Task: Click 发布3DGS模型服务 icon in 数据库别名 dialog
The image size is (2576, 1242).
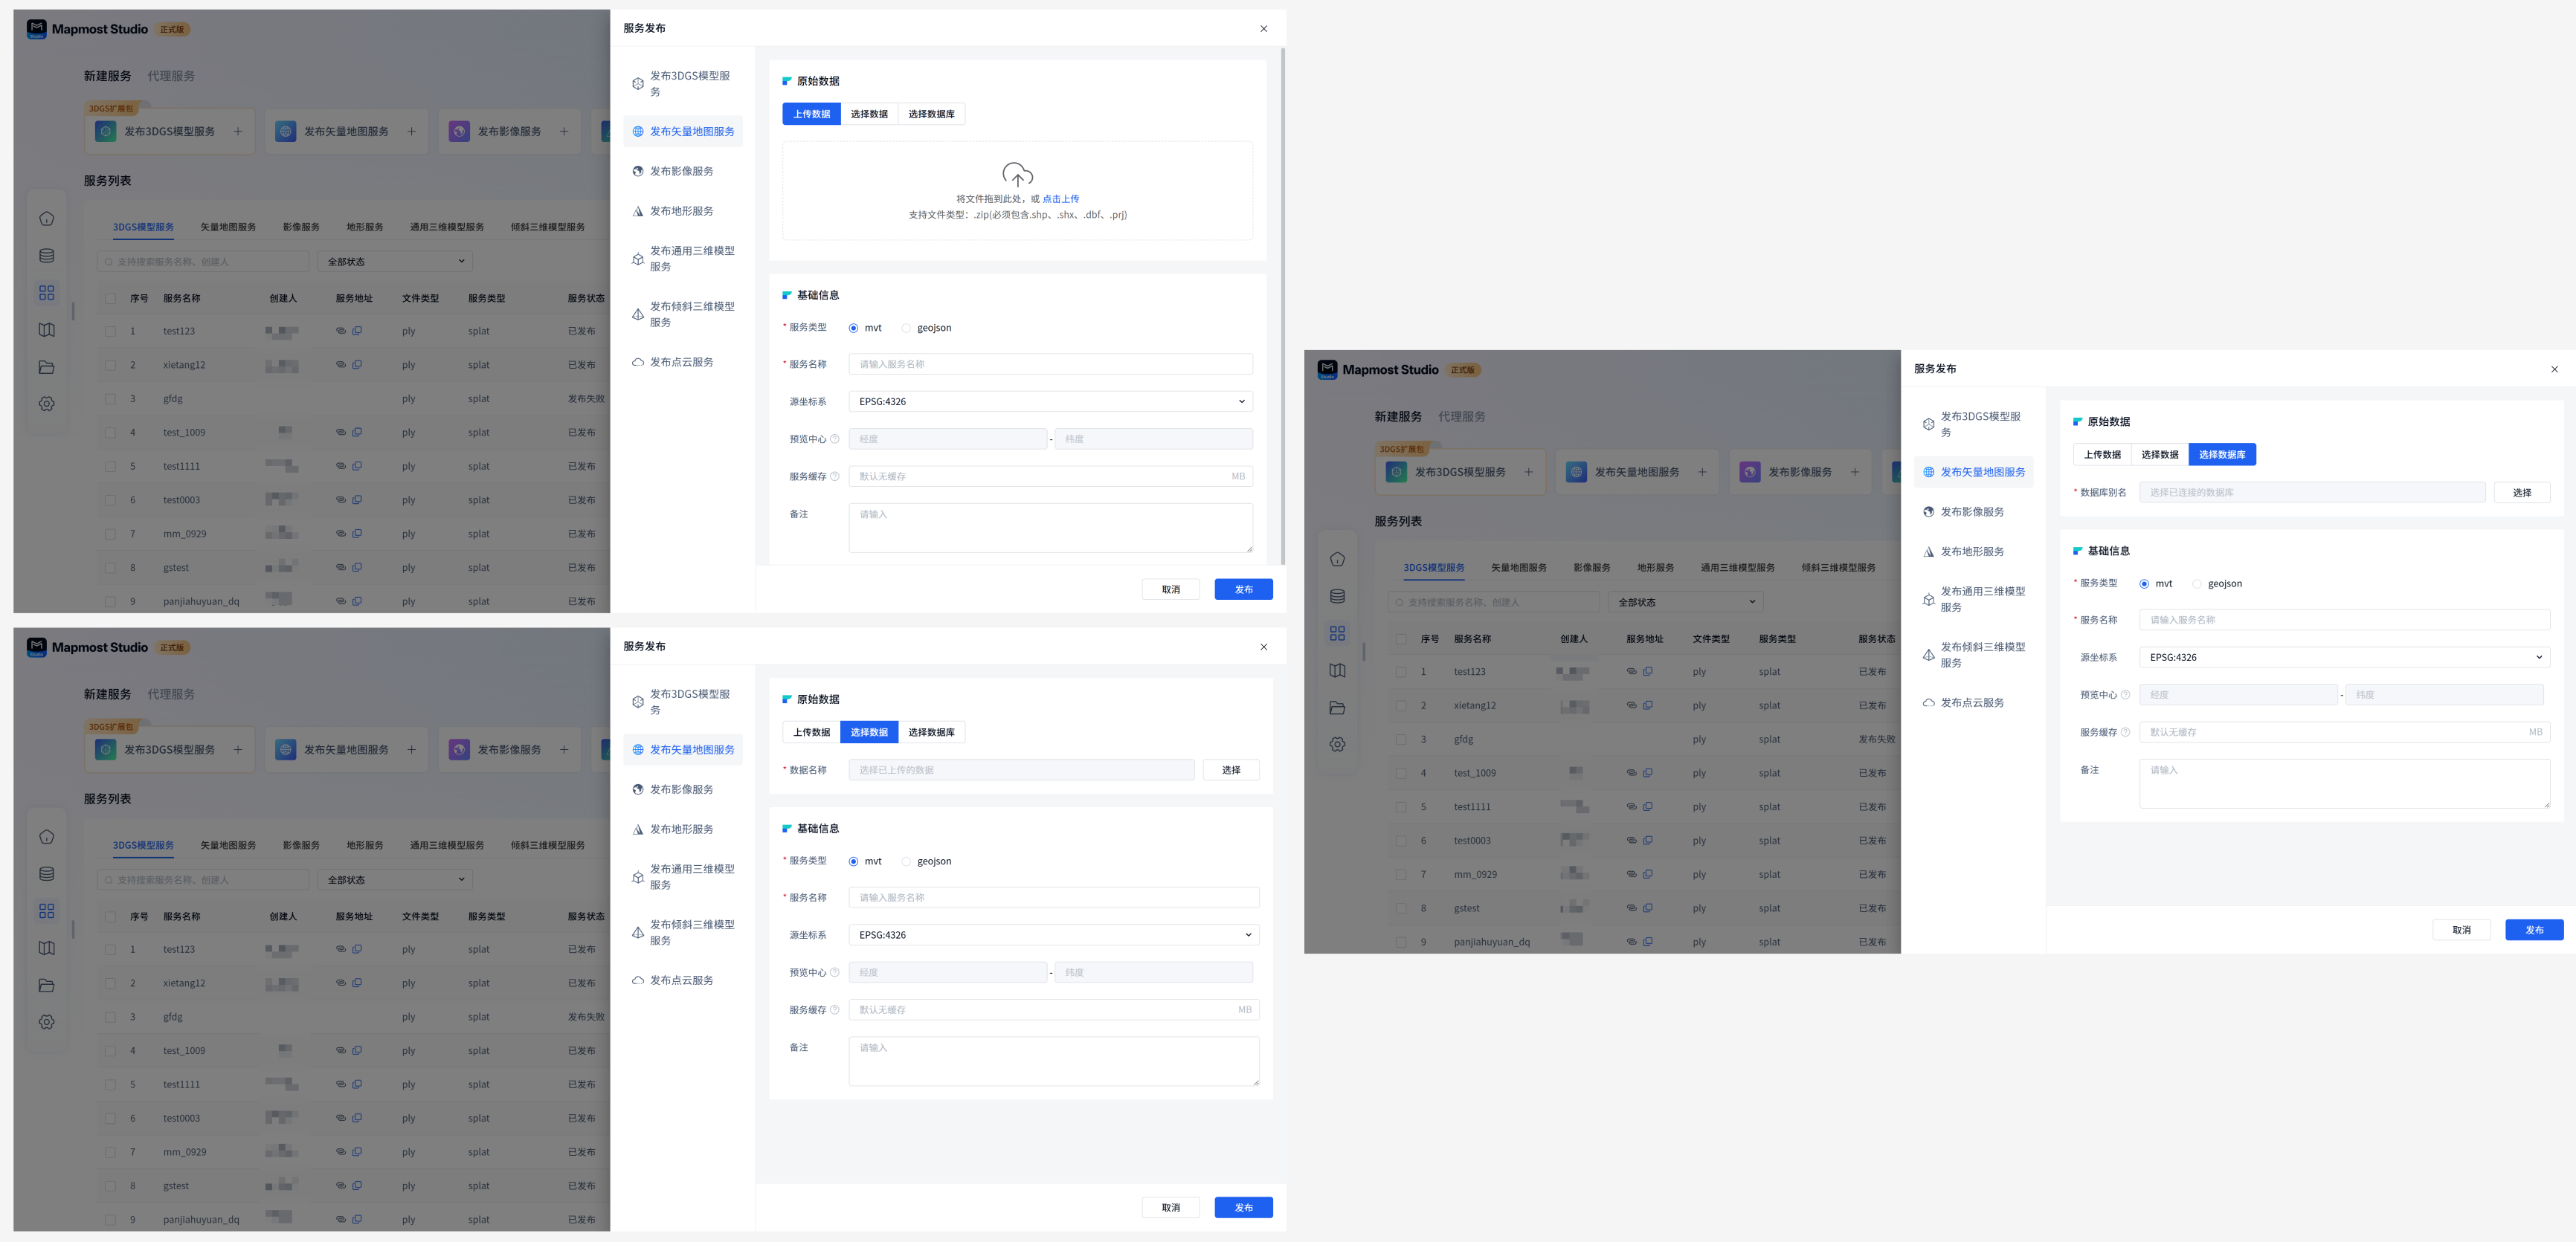Action: point(1928,424)
